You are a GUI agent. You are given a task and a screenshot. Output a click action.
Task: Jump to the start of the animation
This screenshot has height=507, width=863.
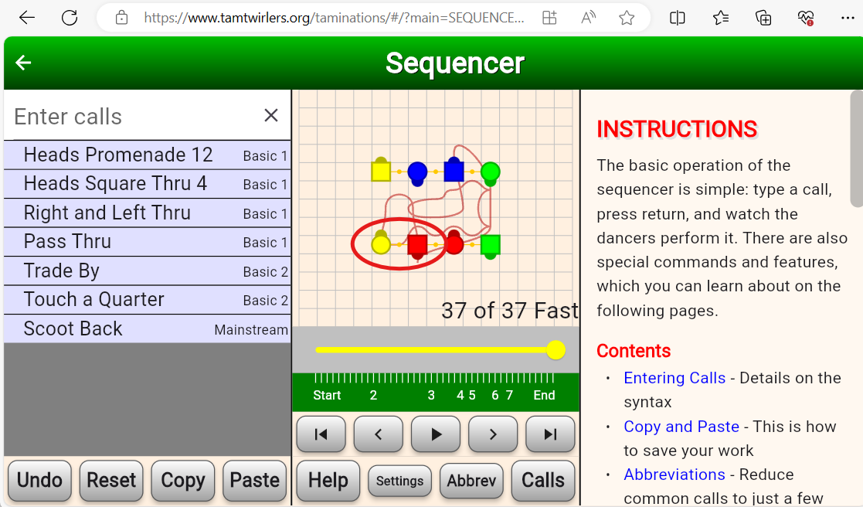coord(321,434)
